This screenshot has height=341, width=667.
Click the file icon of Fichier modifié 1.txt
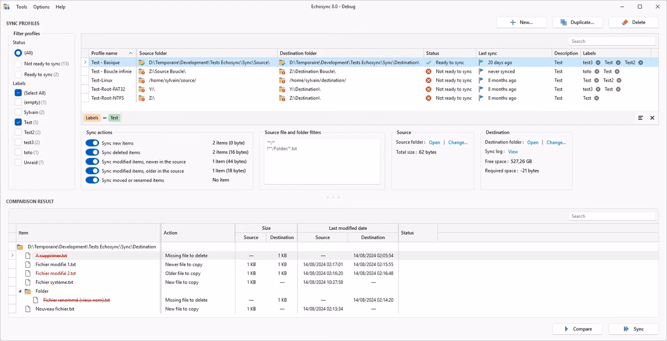28,265
